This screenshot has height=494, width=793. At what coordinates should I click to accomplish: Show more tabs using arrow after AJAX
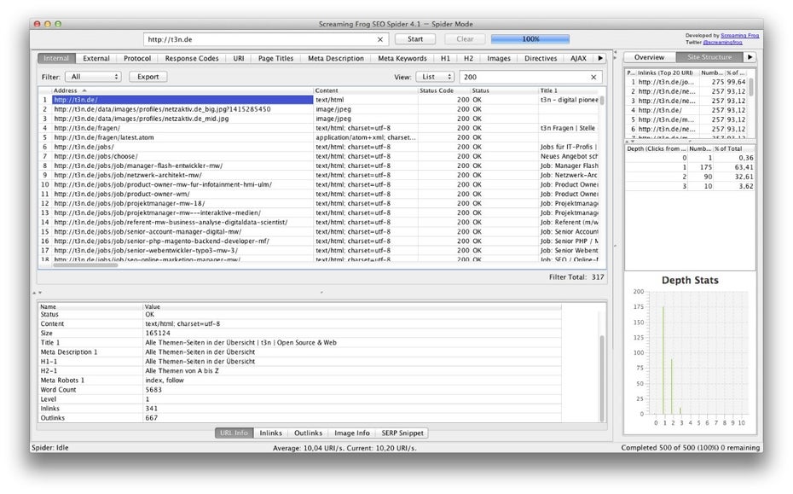point(600,58)
